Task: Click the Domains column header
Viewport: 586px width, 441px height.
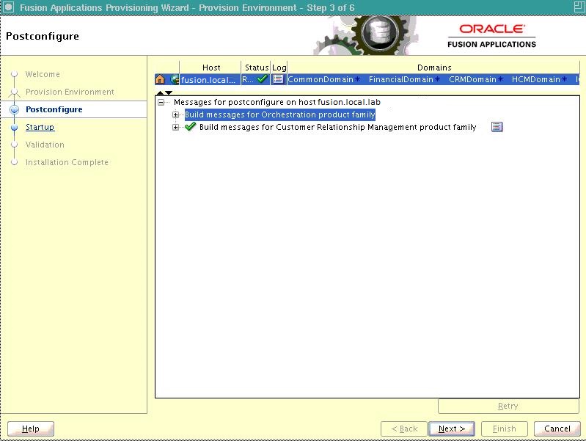Action: click(x=434, y=68)
